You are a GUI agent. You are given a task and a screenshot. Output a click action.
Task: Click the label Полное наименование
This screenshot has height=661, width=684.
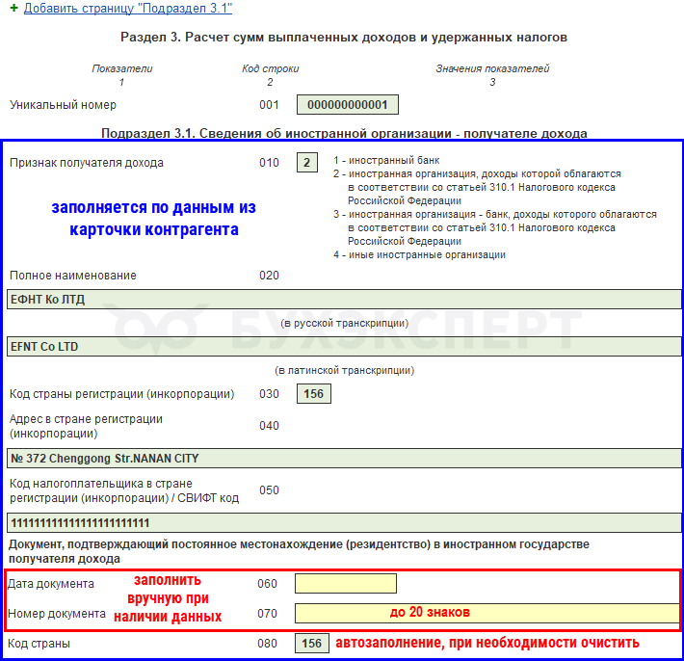point(73,276)
